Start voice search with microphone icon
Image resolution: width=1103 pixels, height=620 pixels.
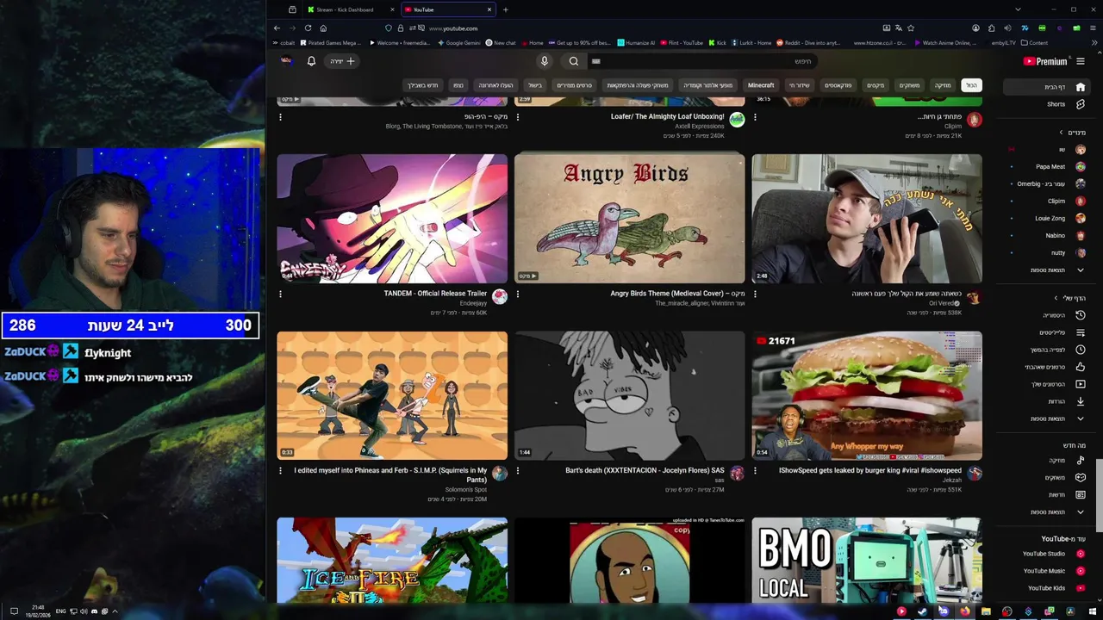[x=544, y=61]
